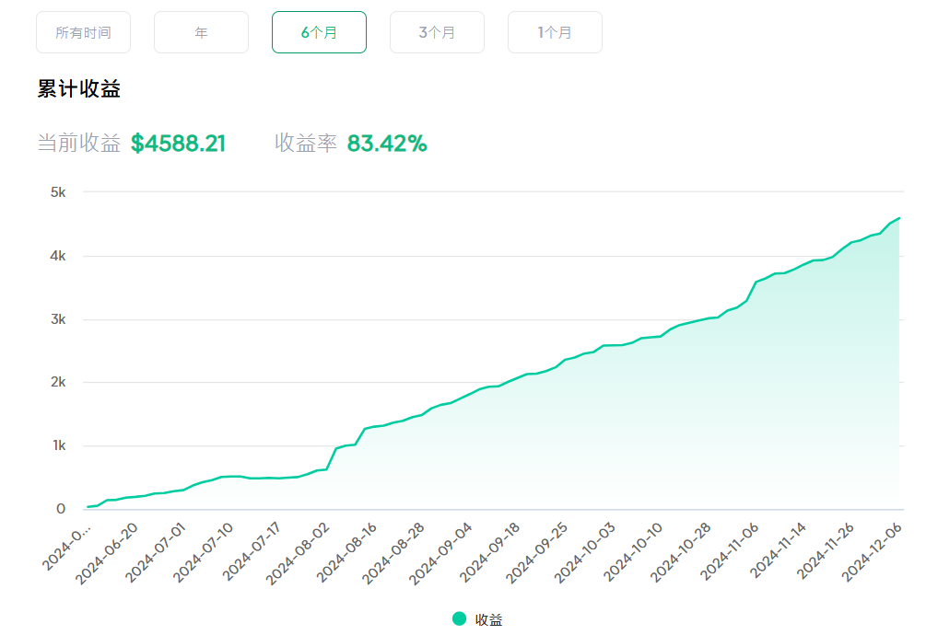Click the 2024-07-10 x-axis date label
Image resolution: width=938 pixels, height=635 pixels.
click(x=204, y=553)
